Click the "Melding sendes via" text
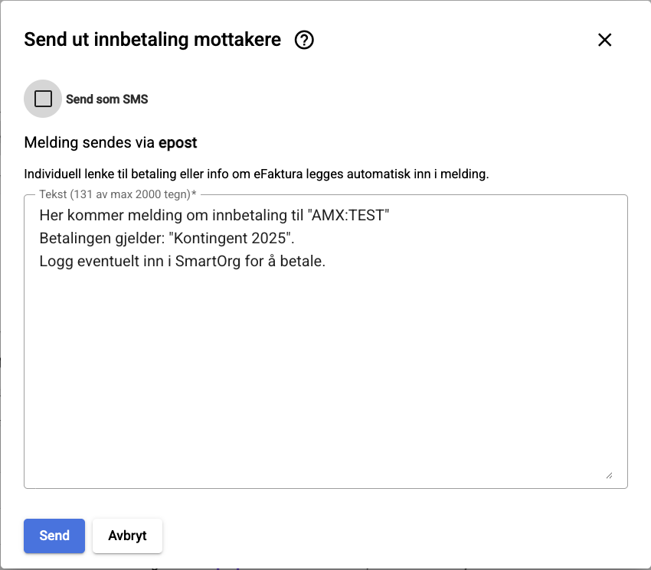 [x=90, y=143]
